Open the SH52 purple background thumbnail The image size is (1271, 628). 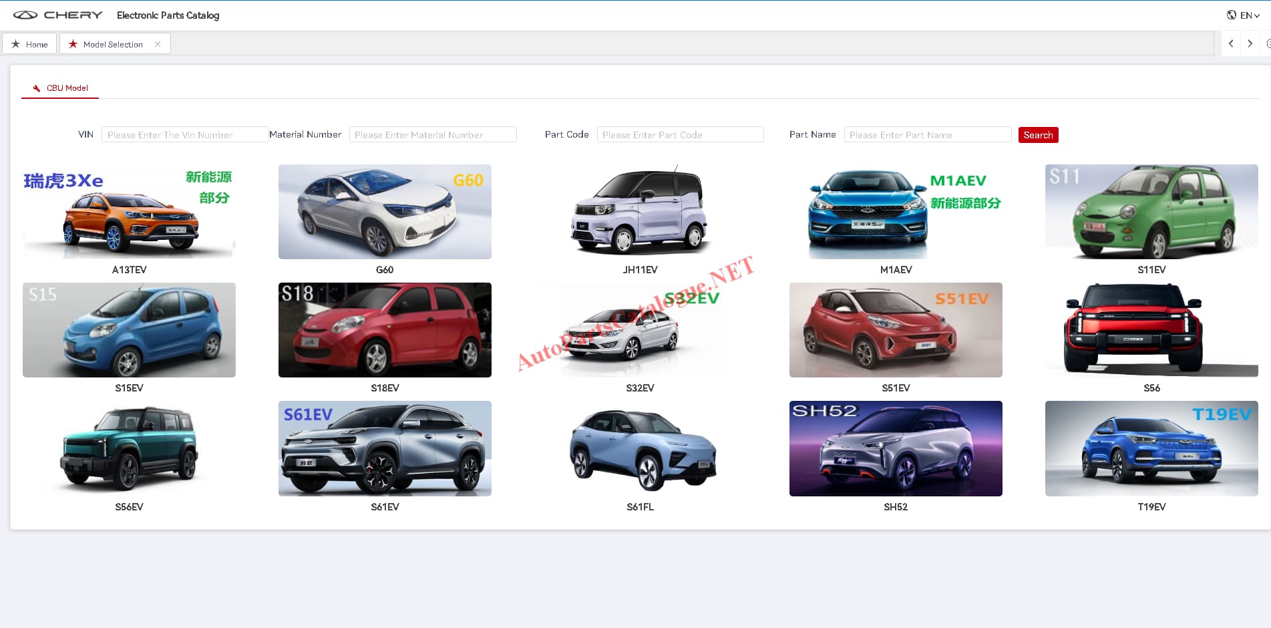click(x=896, y=448)
